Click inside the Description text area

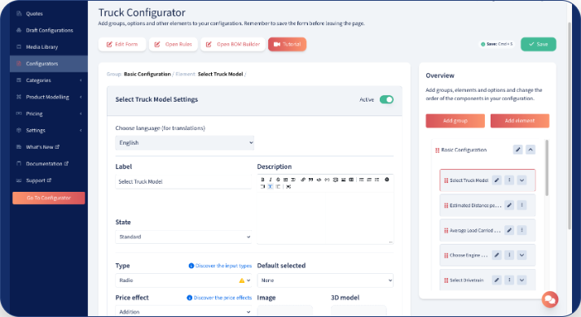325,217
